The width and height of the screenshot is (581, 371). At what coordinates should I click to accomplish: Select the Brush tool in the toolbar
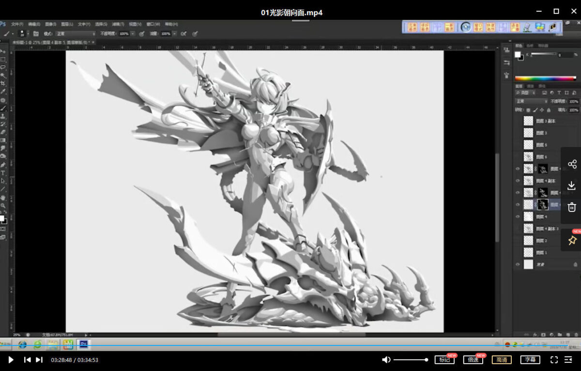pos(3,108)
